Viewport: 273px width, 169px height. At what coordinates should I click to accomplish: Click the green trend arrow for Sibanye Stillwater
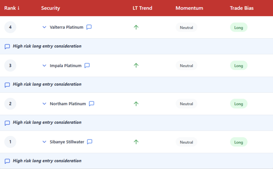pyautogui.click(x=136, y=142)
